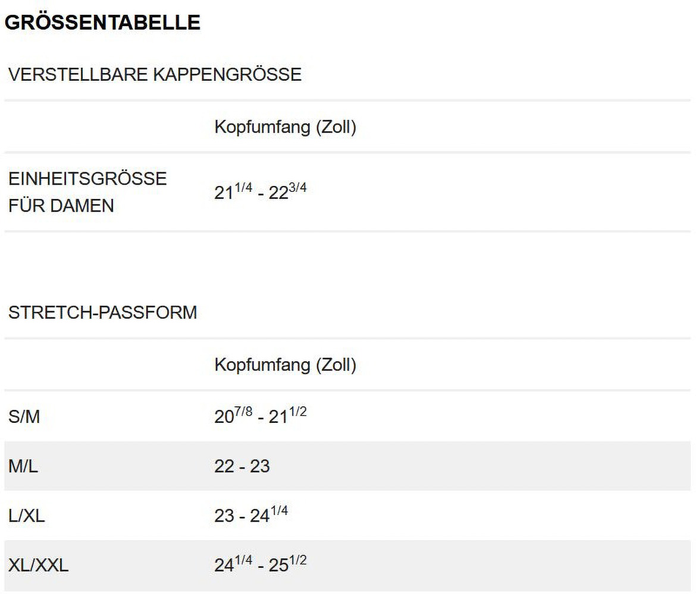This screenshot has height=594, width=696.
Task: Select the EINHEITSGRÖSSE FÜR DAMEN row label
Action: pos(87,192)
